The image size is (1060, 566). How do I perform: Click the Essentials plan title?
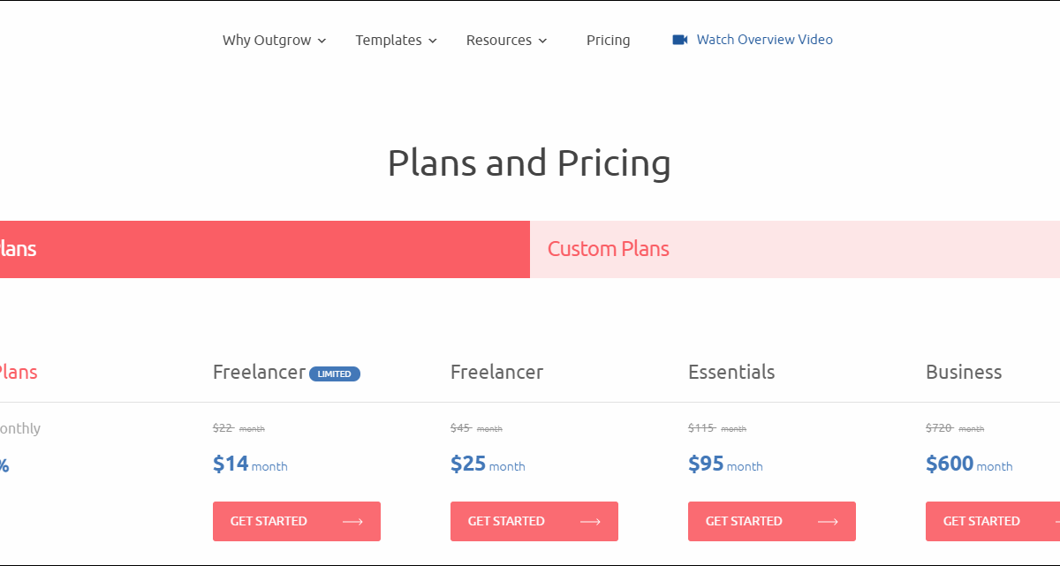[x=731, y=372]
